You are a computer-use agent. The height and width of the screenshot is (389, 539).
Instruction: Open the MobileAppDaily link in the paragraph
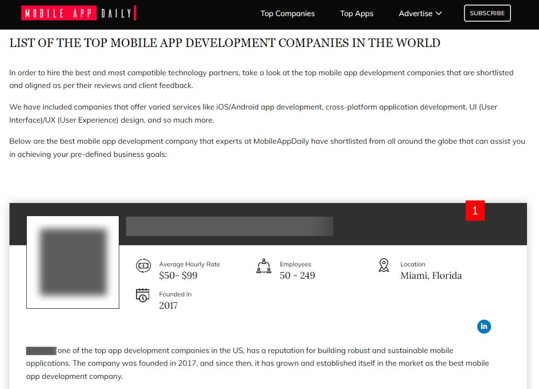[x=281, y=141]
